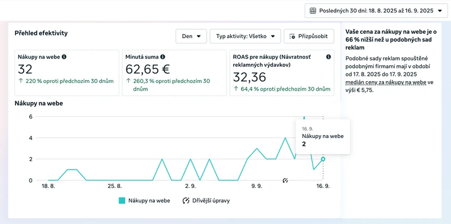Click the 66 % nižší insight headline
Viewport: 451px width, 224px height.
pos(390,40)
